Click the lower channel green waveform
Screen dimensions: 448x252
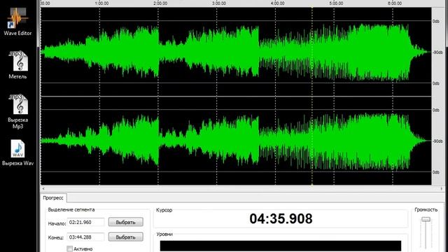236,141
